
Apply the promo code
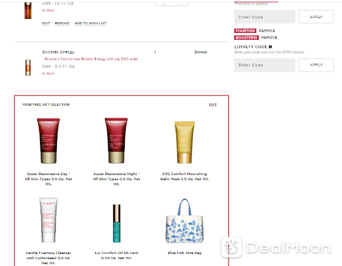pyautogui.click(x=316, y=16)
